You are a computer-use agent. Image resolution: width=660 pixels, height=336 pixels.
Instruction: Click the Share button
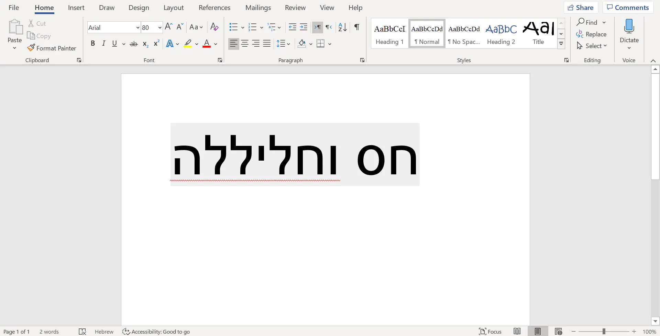click(x=581, y=8)
